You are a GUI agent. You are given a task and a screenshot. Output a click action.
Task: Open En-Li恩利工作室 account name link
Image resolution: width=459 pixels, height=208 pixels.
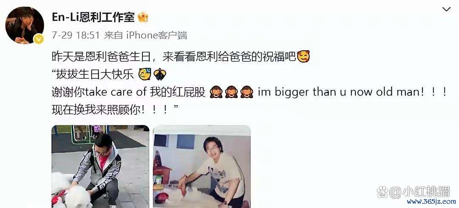pos(93,17)
